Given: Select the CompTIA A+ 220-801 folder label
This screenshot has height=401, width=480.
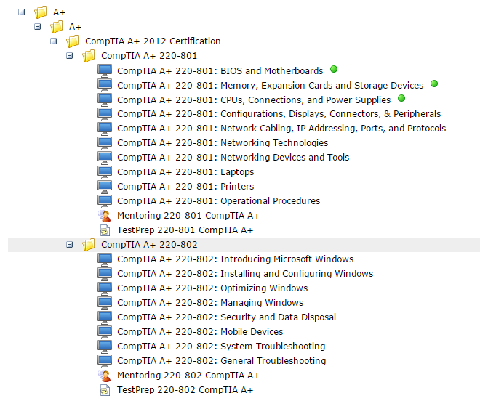Looking at the screenshot, I should coord(149,56).
